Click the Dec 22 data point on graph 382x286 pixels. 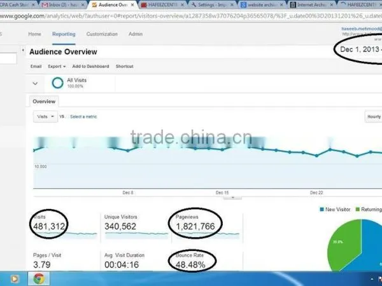tap(316, 156)
